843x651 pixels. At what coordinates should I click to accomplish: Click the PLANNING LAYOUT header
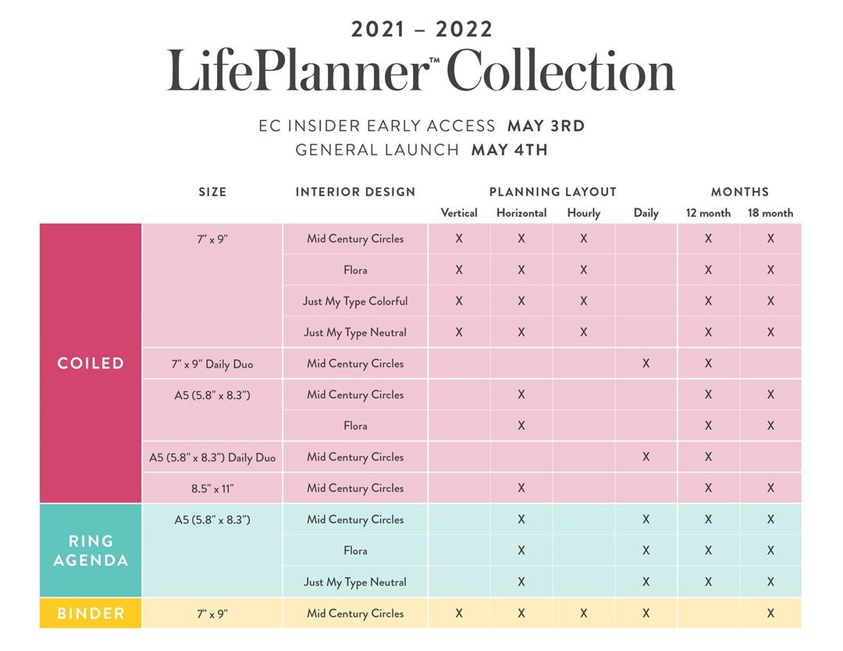[553, 192]
